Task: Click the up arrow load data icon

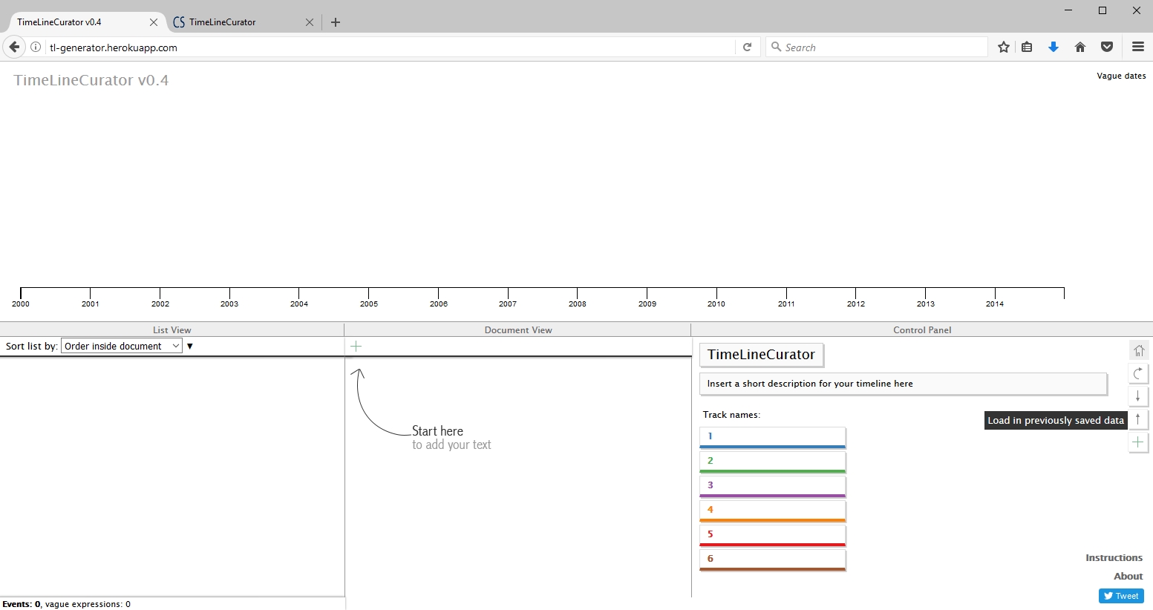Action: [1138, 419]
